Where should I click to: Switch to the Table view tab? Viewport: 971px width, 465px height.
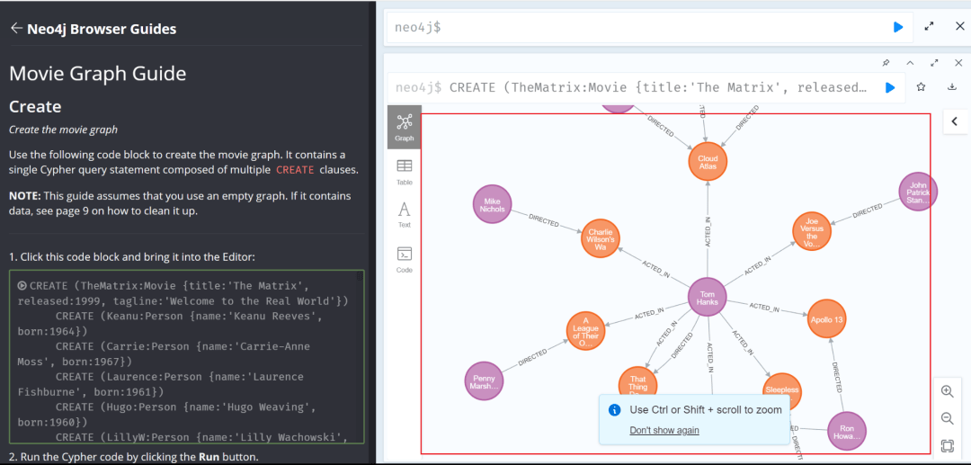pyautogui.click(x=405, y=172)
